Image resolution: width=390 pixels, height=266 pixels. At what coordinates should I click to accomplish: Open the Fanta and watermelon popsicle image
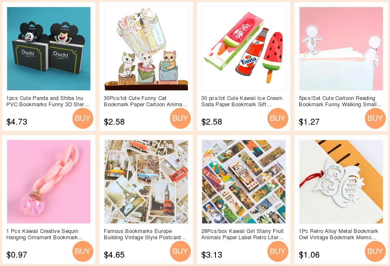tap(244, 49)
